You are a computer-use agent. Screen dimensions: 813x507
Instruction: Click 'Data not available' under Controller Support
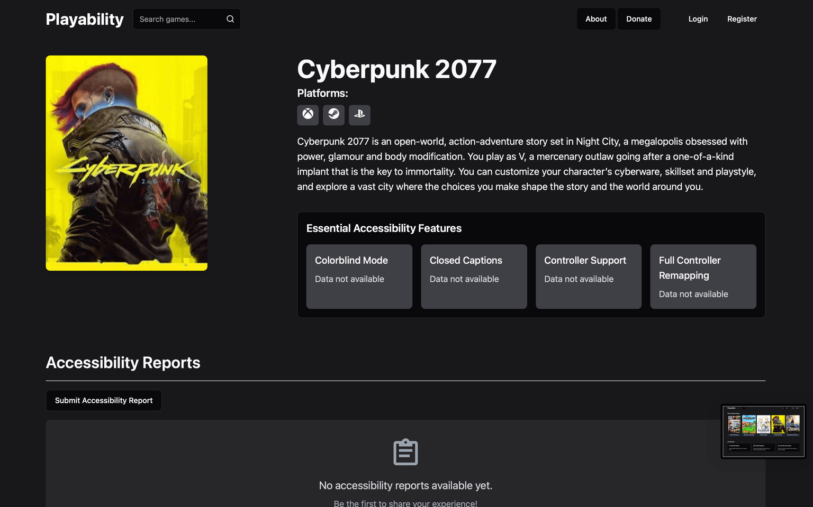coord(579,279)
